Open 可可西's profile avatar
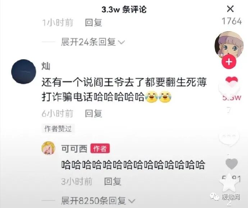Viewport: 248px width, 208px height. pos(49,148)
